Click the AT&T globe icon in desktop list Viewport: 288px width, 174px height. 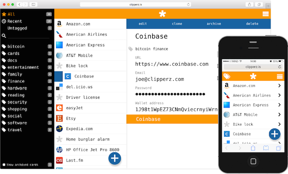tap(60, 55)
